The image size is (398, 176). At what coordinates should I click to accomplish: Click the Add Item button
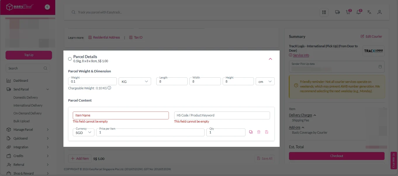80,158
